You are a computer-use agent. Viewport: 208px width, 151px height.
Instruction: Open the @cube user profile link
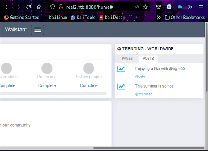point(140,77)
